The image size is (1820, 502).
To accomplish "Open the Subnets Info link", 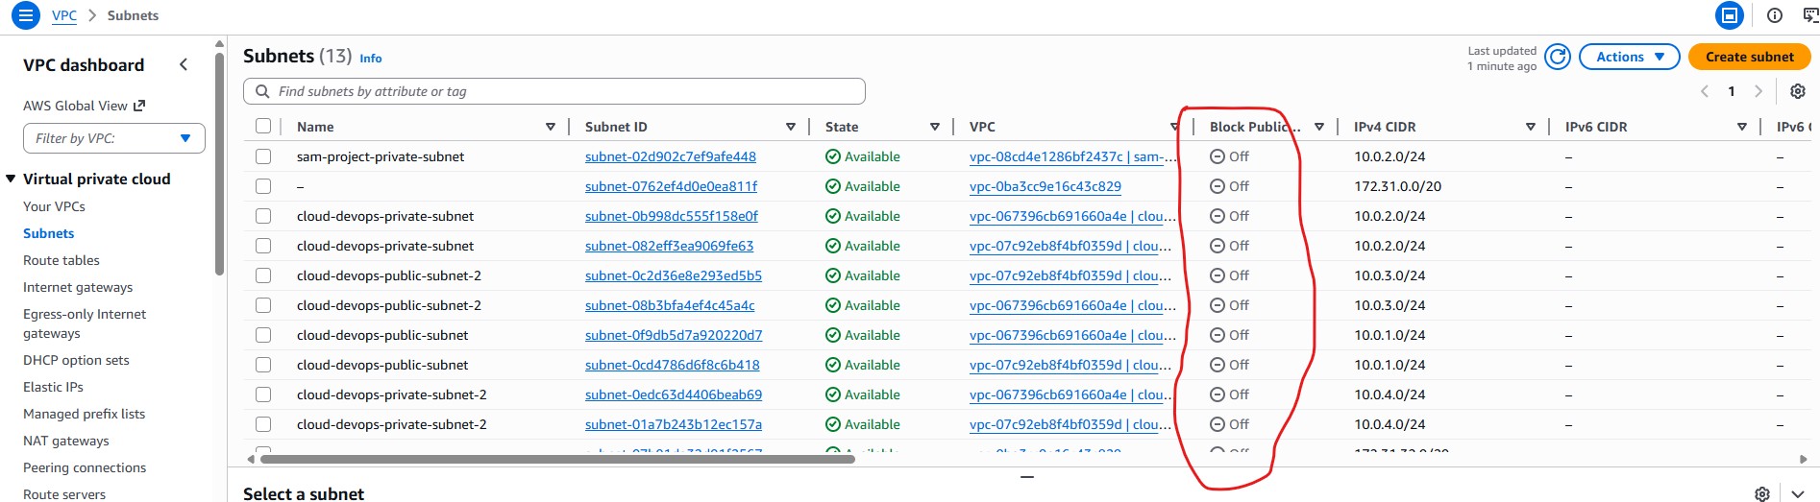I will 371,59.
